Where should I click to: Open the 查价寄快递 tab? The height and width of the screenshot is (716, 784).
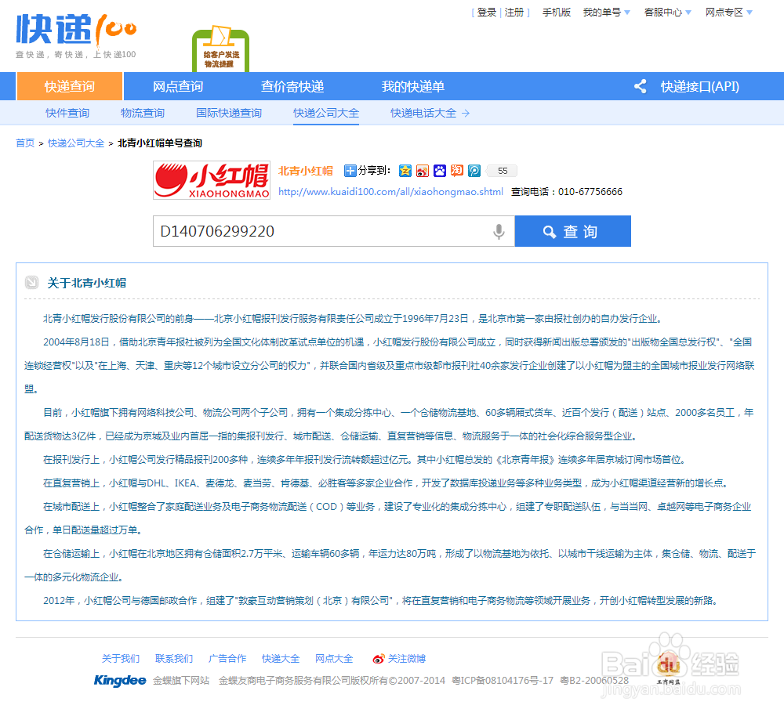tap(292, 86)
